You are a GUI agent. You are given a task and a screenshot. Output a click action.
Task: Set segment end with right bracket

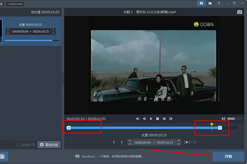click(x=122, y=142)
